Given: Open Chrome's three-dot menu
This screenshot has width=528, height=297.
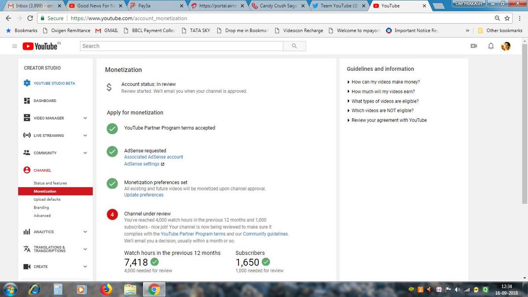Looking at the screenshot, I should pos(520,18).
